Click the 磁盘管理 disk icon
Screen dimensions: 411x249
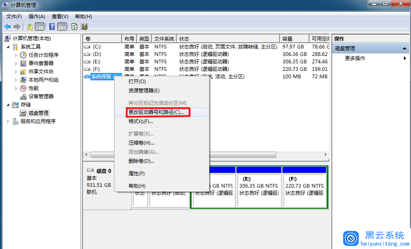pyautogui.click(x=23, y=113)
